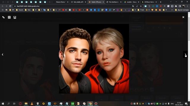
Task: Click the page vertical scrollbar
Action: point(189,29)
